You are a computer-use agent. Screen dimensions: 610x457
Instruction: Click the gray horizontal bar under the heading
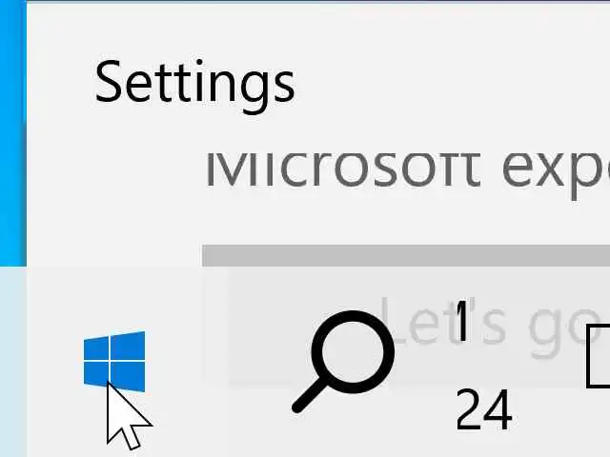click(x=406, y=255)
